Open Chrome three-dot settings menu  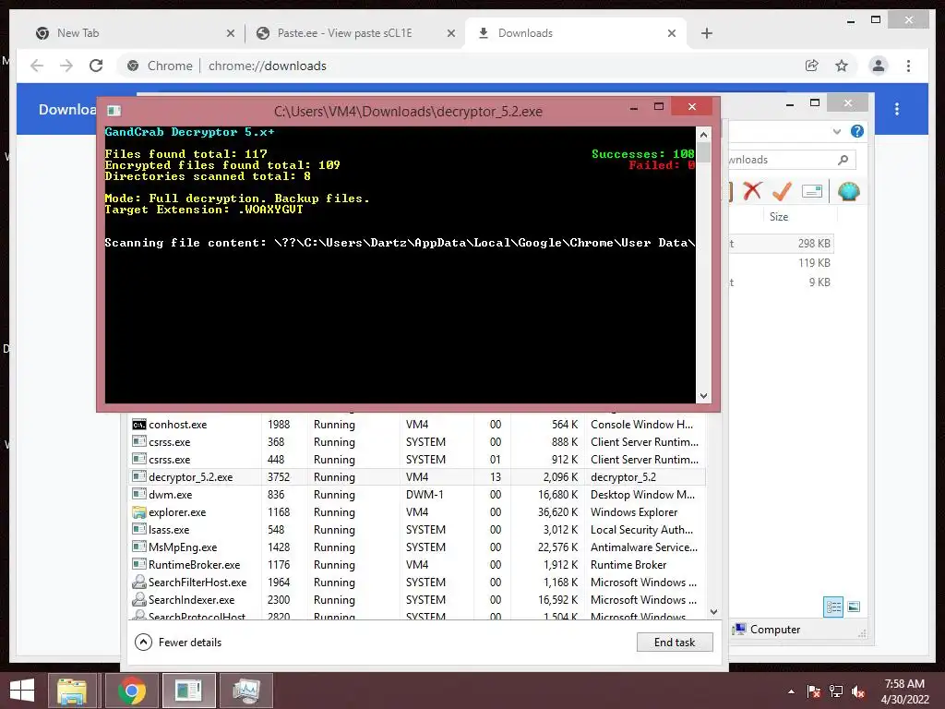pyautogui.click(x=908, y=66)
